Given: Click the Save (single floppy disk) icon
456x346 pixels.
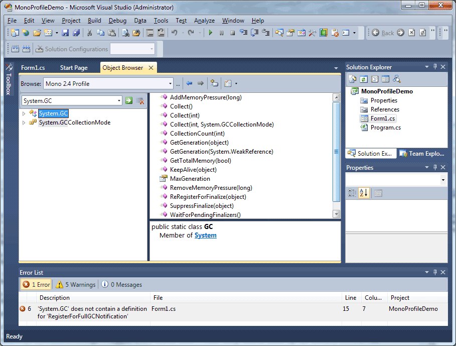Looking at the screenshot, I should (65, 33).
